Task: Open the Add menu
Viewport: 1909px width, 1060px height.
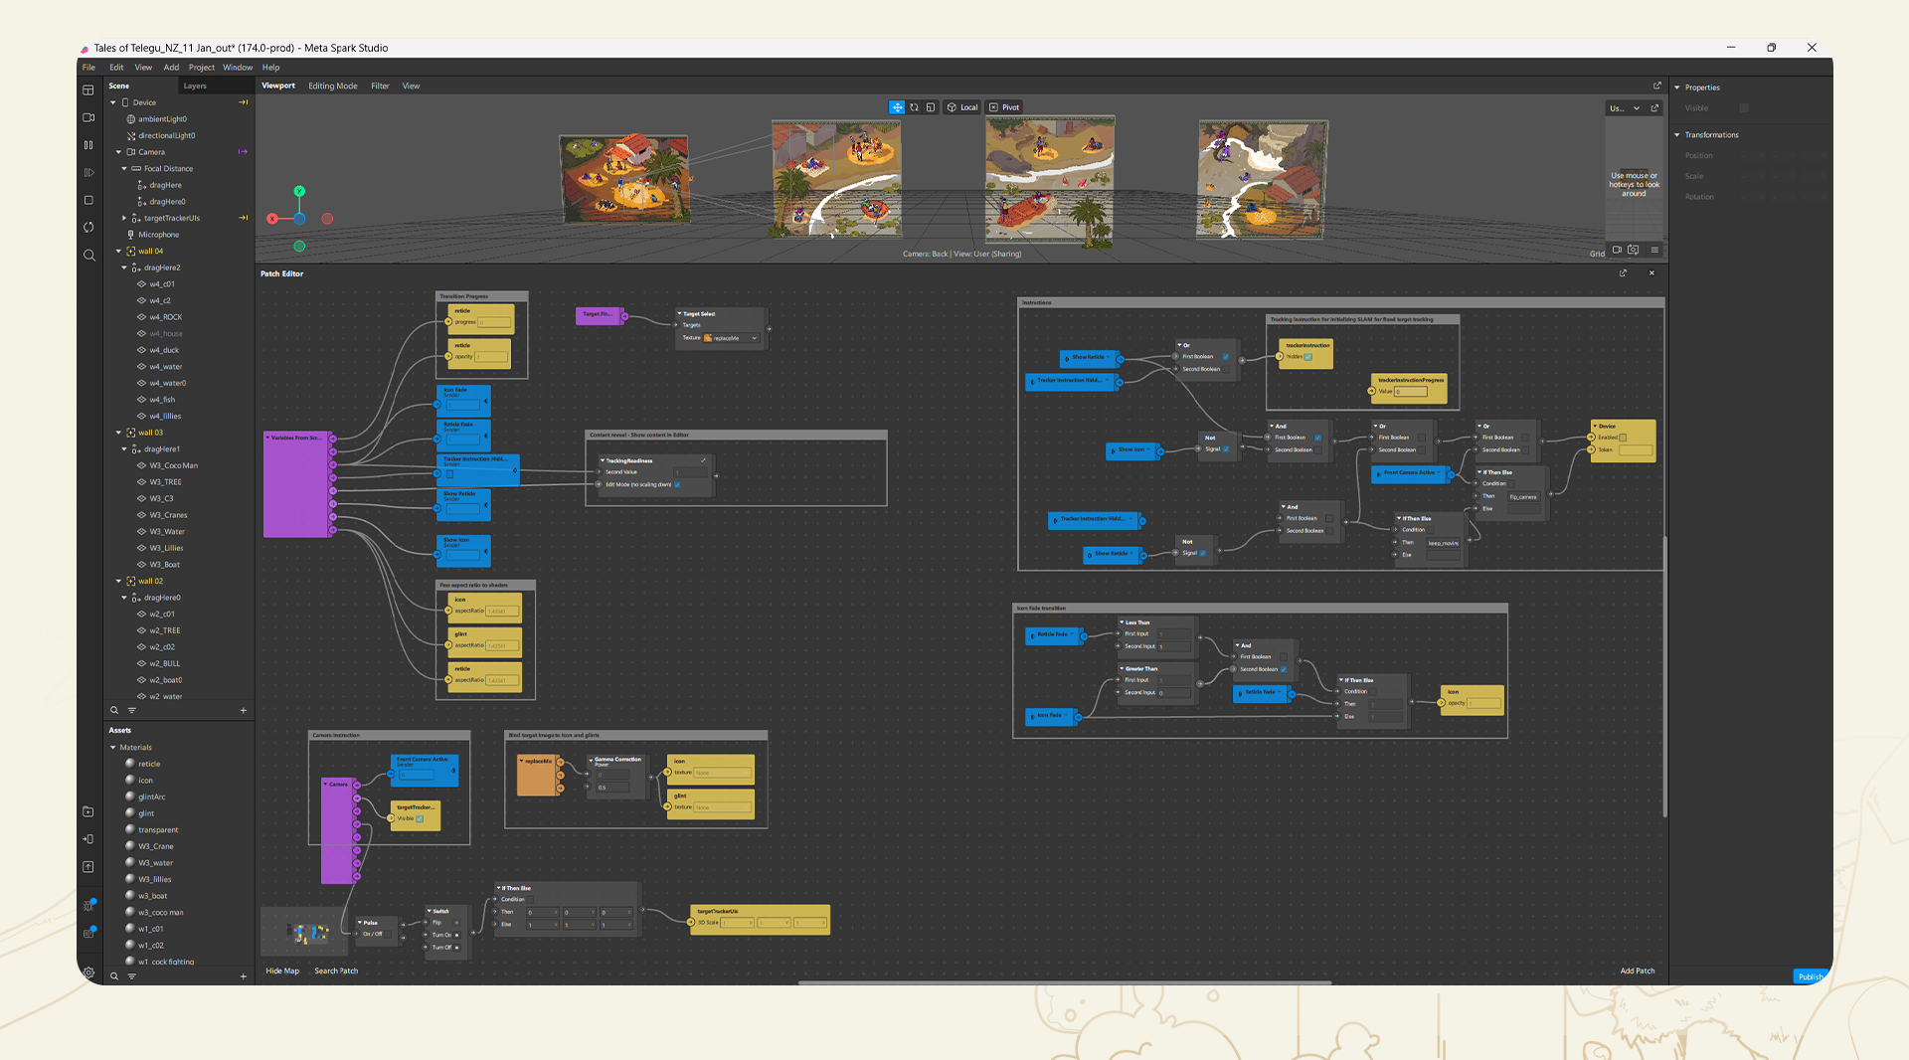Action: pos(171,68)
